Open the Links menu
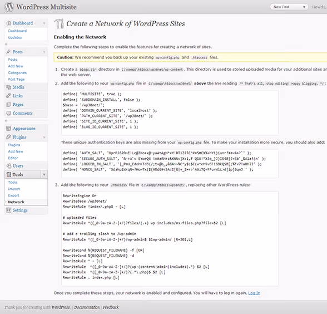 coord(18,96)
